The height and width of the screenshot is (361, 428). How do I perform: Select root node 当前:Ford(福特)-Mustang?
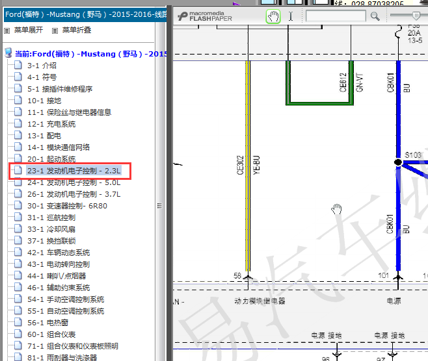[x=91, y=54]
